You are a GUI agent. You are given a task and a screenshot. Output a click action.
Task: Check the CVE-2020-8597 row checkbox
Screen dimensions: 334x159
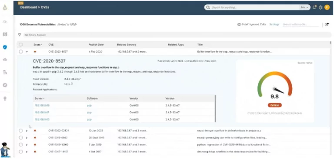[x=21, y=52]
